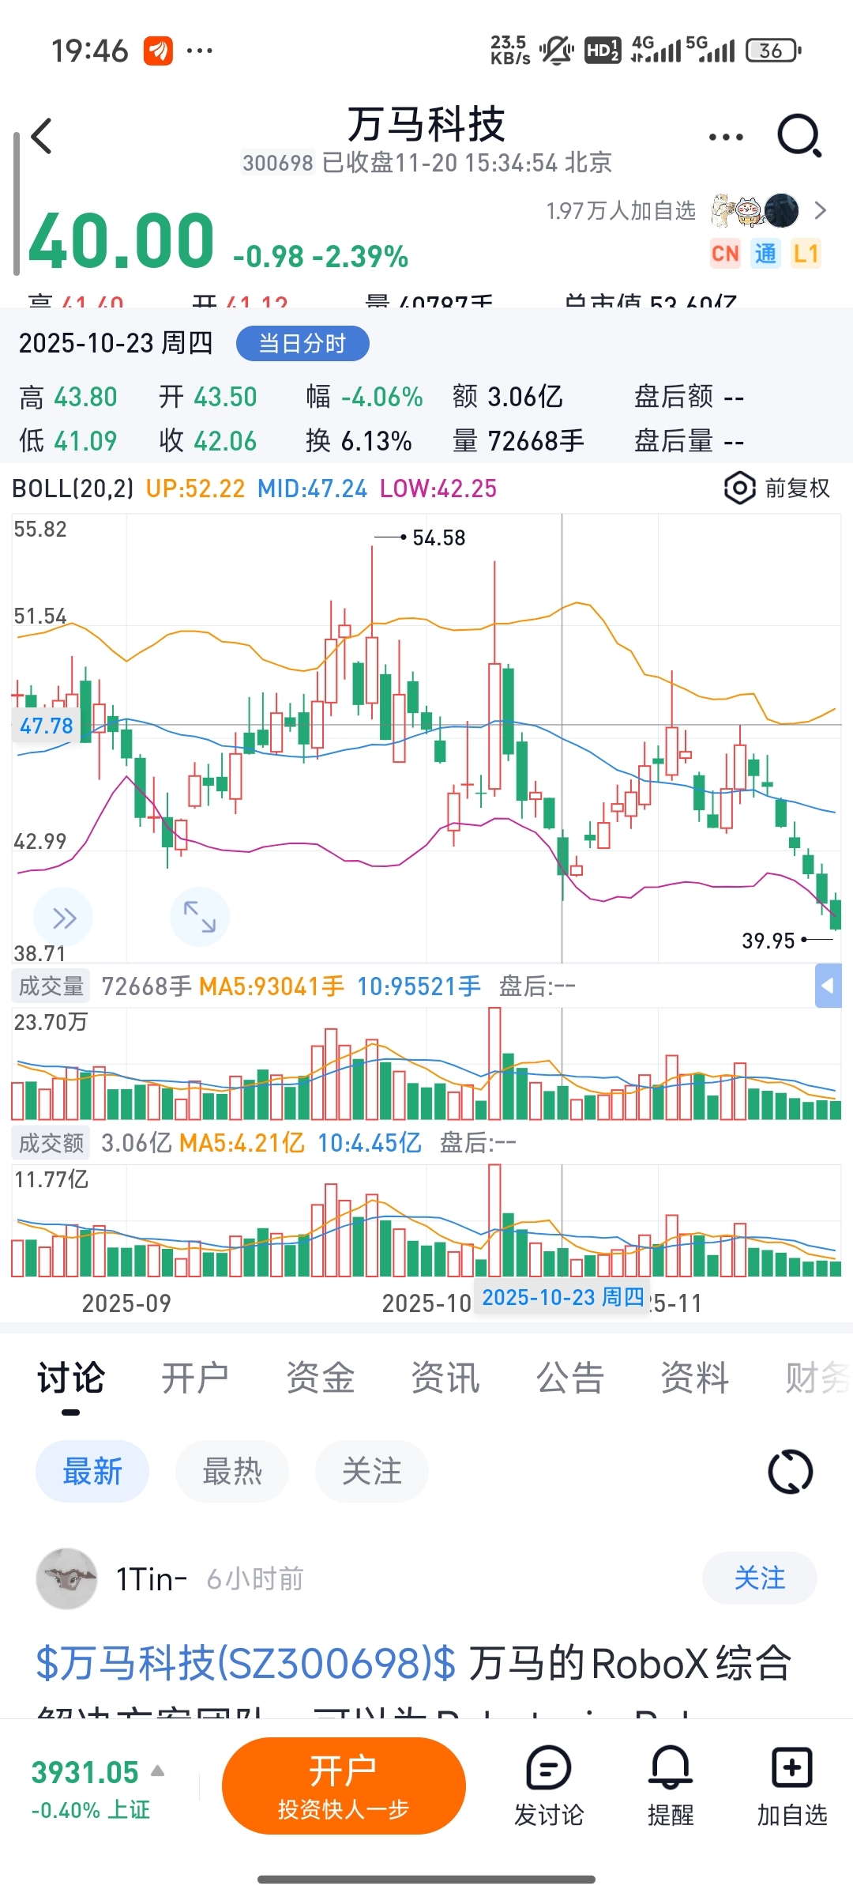Tap the 万马科技 stock title
This screenshot has height=1897, width=853.
click(426, 124)
